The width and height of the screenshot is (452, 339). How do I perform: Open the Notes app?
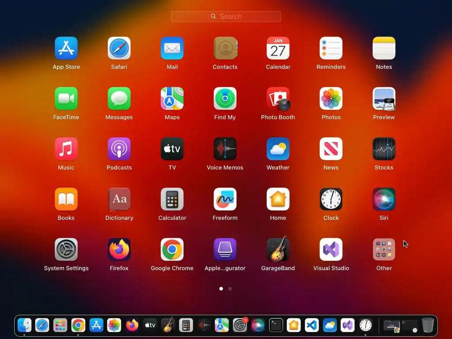(x=384, y=48)
